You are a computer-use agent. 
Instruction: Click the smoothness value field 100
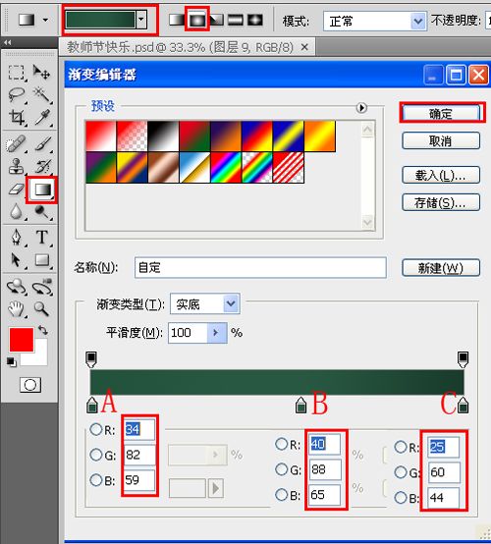pos(188,333)
